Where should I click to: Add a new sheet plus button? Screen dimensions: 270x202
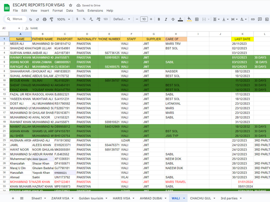(13, 198)
